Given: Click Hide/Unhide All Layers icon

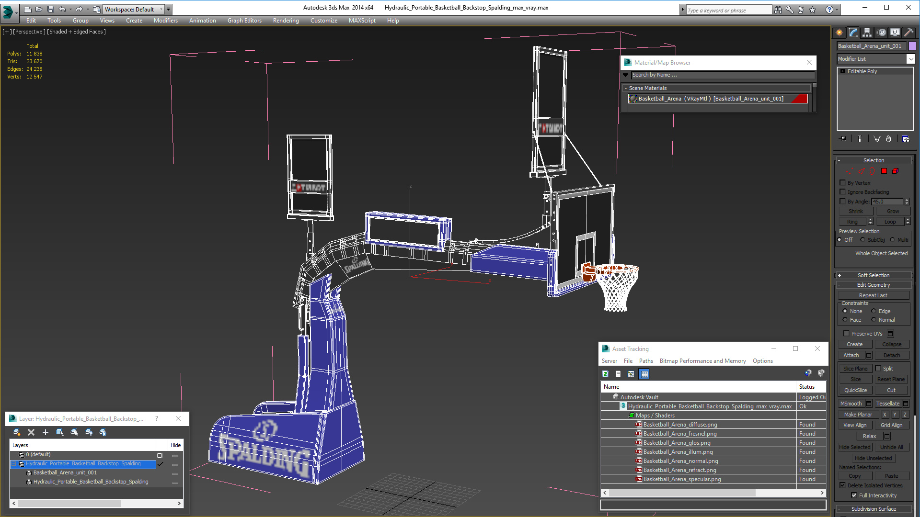Looking at the screenshot, I should [89, 432].
